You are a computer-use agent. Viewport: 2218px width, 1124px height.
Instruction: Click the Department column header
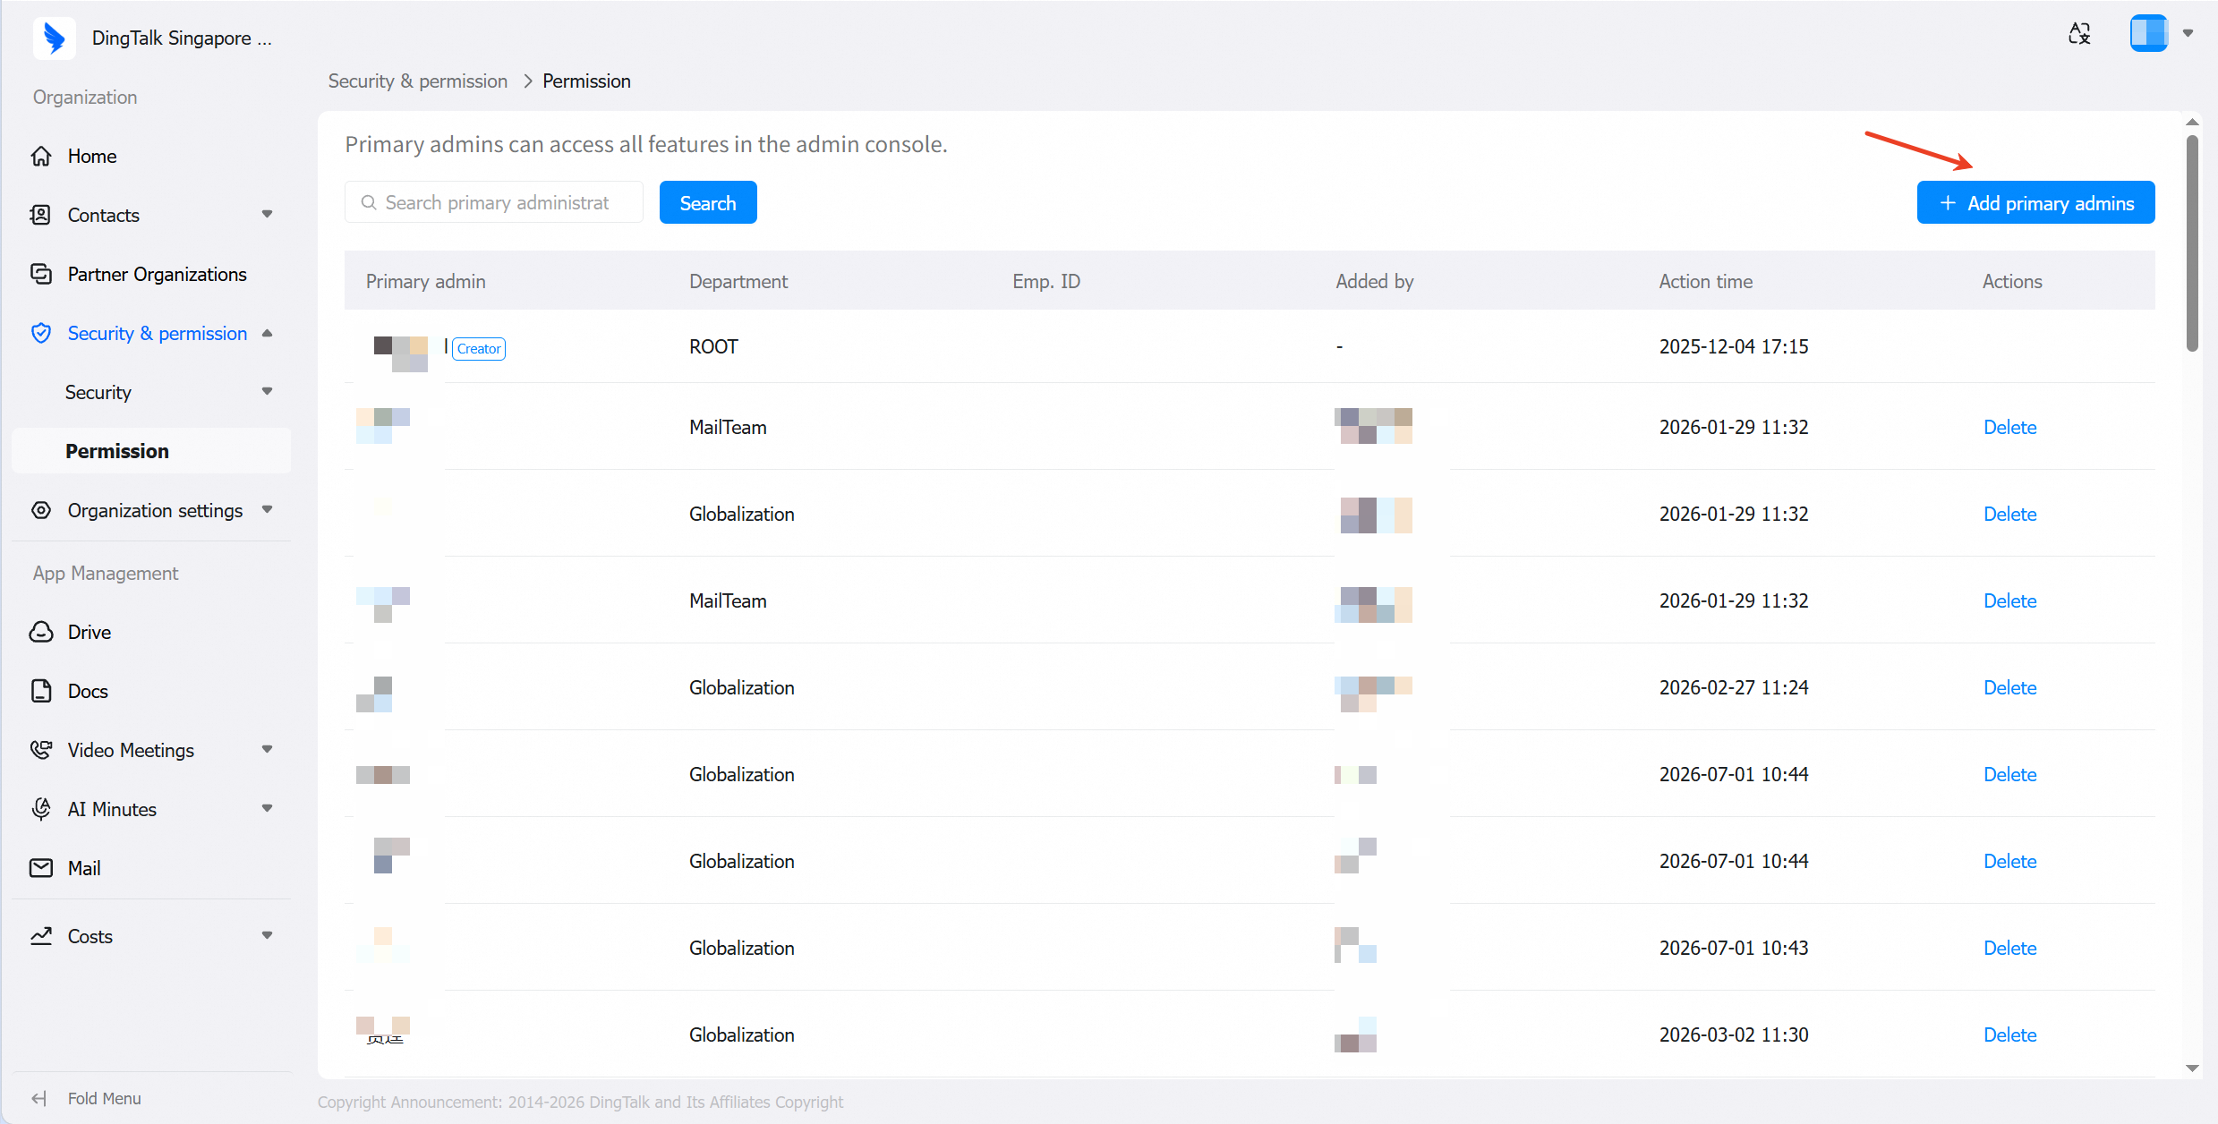pyautogui.click(x=738, y=282)
